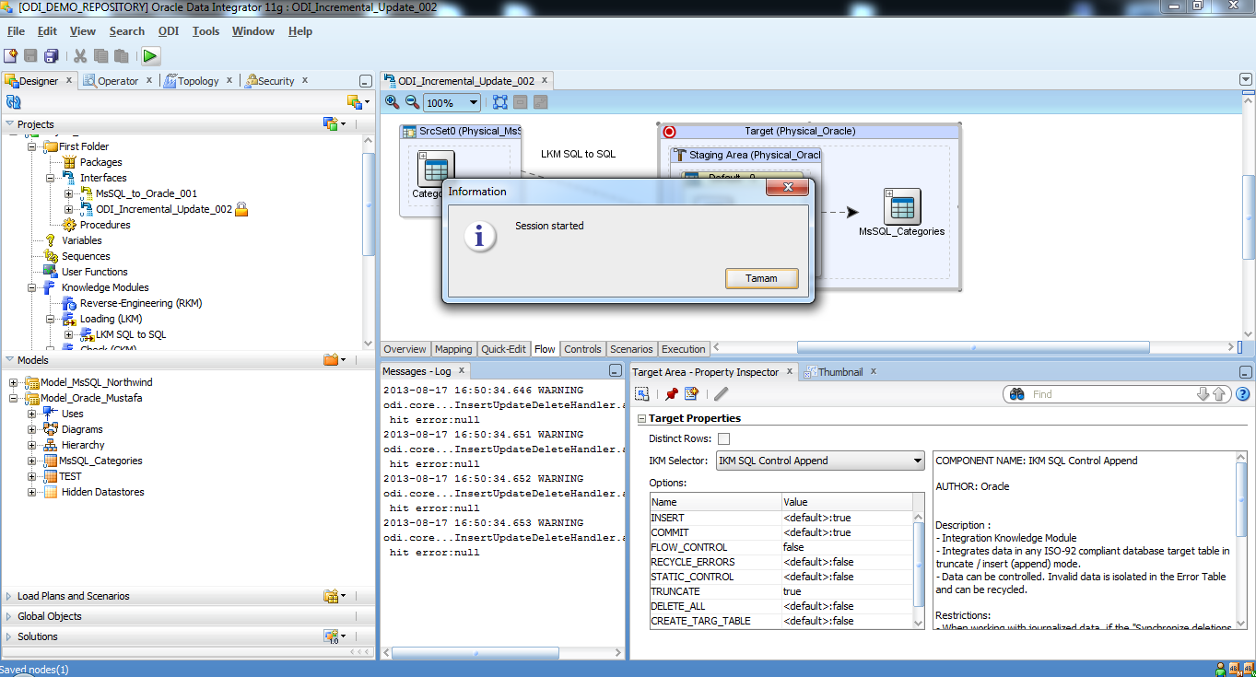1256x677 pixels.
Task: Click Tamam button in Information dialog
Action: point(761,278)
